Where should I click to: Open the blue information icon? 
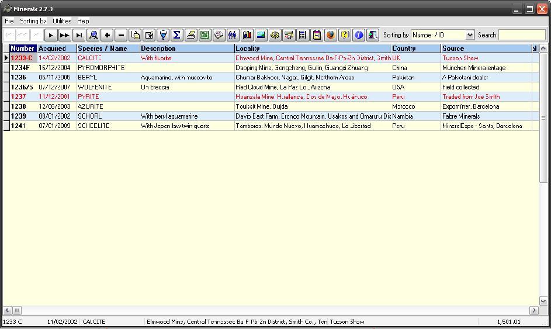point(359,35)
